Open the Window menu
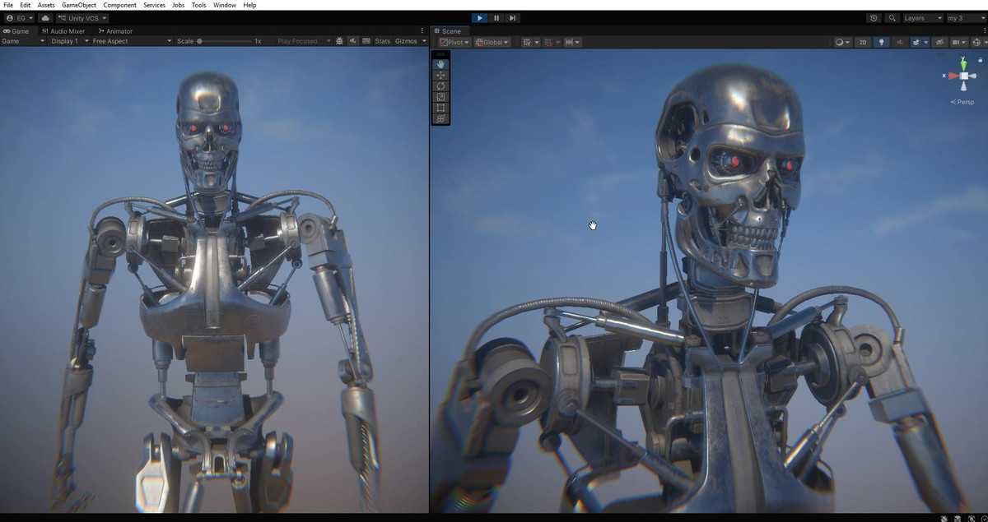The image size is (988, 522). 225,5
